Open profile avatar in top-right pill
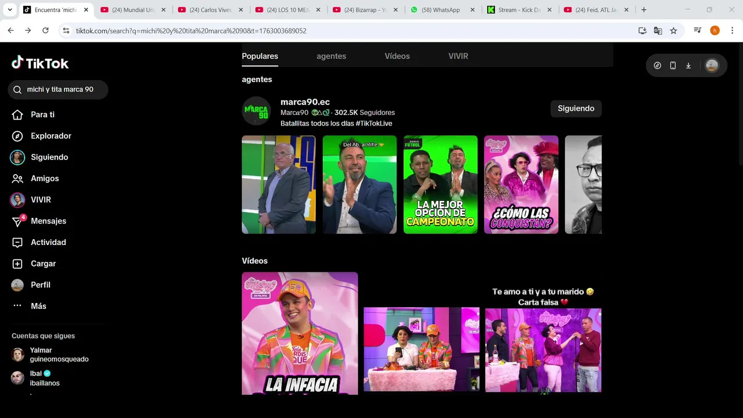Screen dimensions: 743x418 712,66
